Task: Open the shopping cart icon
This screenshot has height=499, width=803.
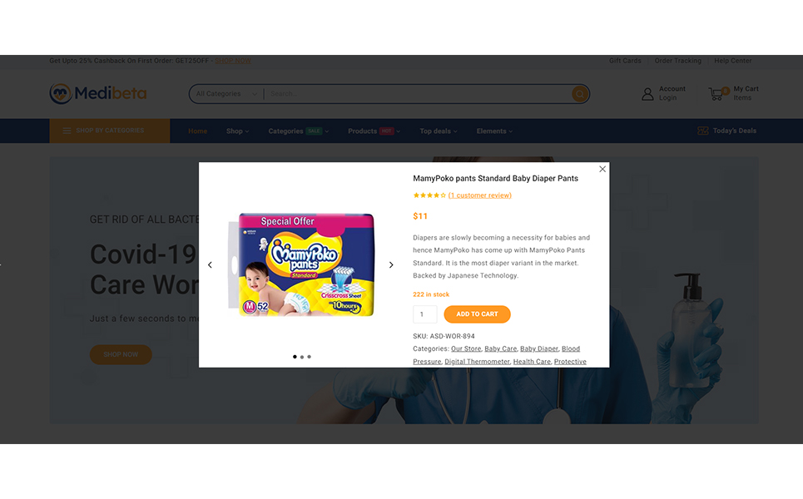Action: pos(717,94)
